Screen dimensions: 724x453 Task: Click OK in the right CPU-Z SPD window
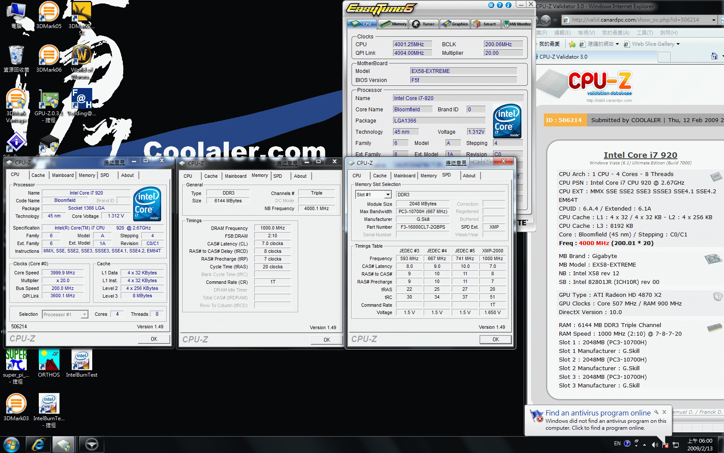[496, 340]
